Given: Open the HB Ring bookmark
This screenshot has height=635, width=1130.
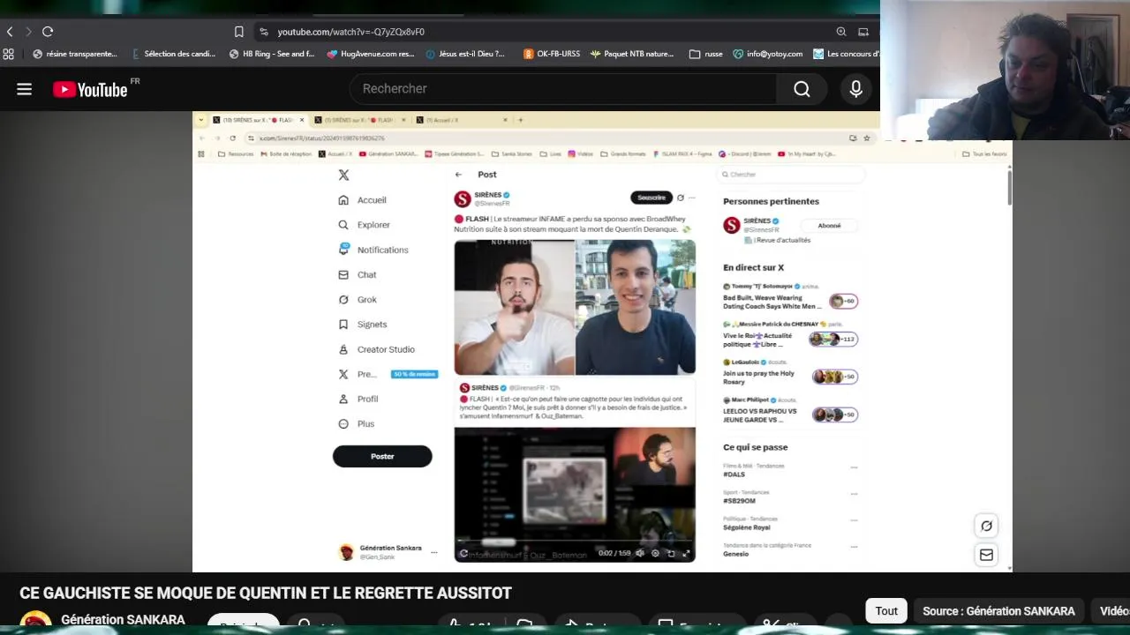Looking at the screenshot, I should pyautogui.click(x=272, y=54).
